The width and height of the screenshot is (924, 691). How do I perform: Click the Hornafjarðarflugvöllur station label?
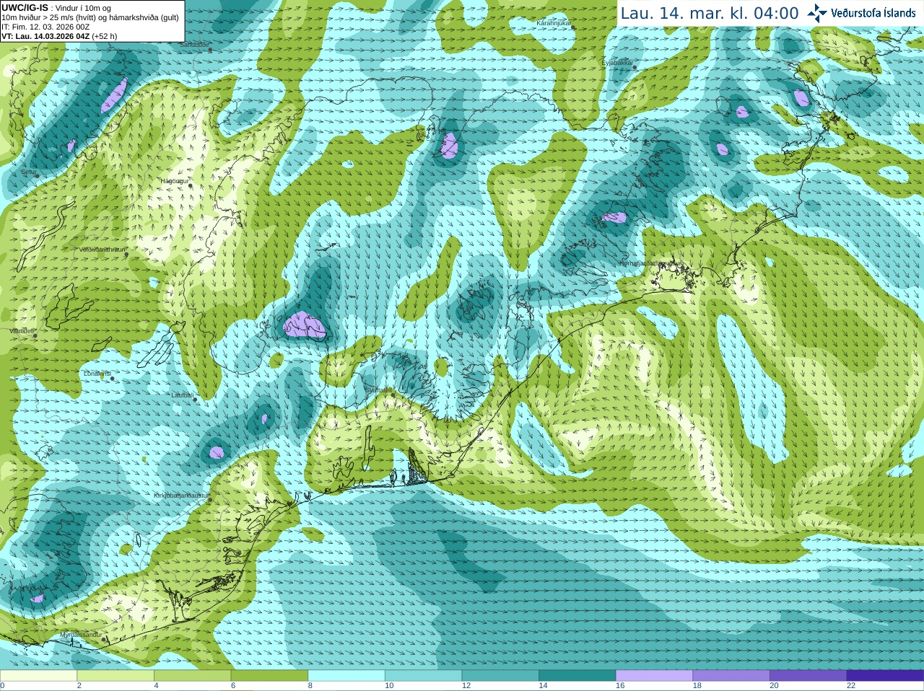[x=651, y=263]
